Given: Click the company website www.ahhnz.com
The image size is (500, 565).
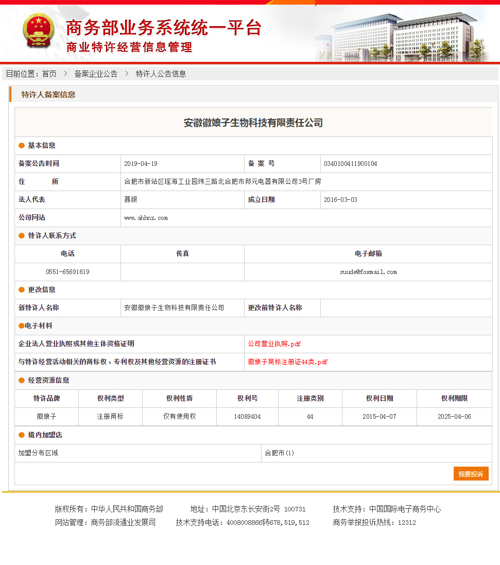Looking at the screenshot, I should coord(146,218).
